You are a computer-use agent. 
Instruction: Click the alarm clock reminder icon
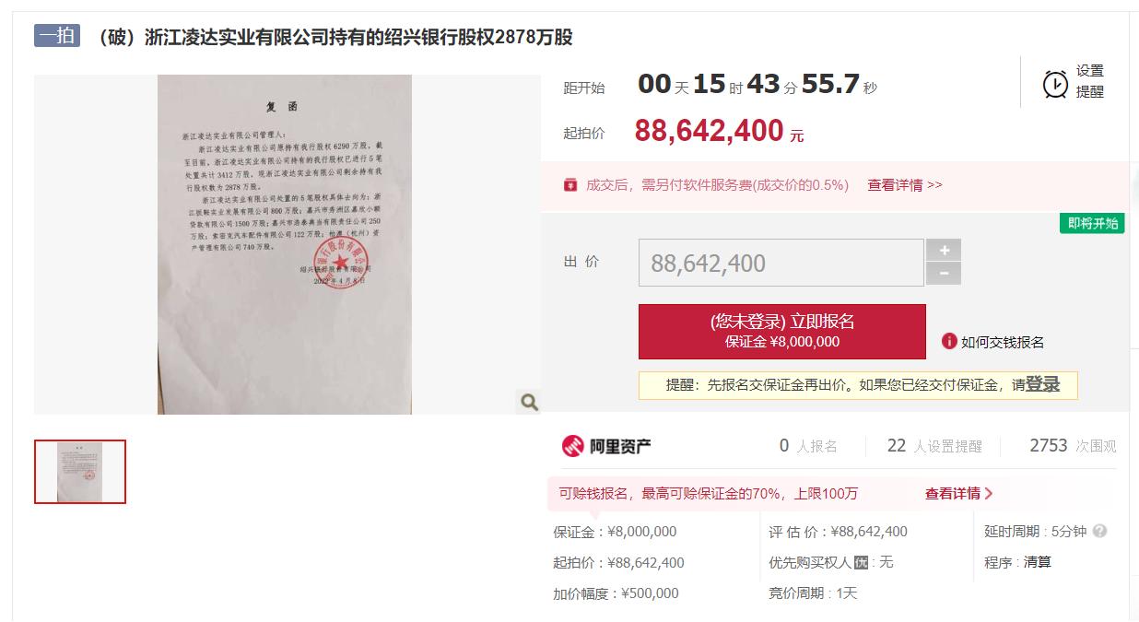tap(1055, 84)
